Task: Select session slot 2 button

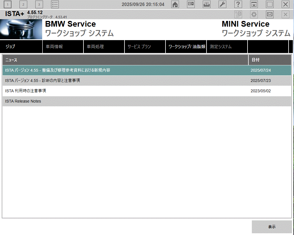Action: [23, 4]
